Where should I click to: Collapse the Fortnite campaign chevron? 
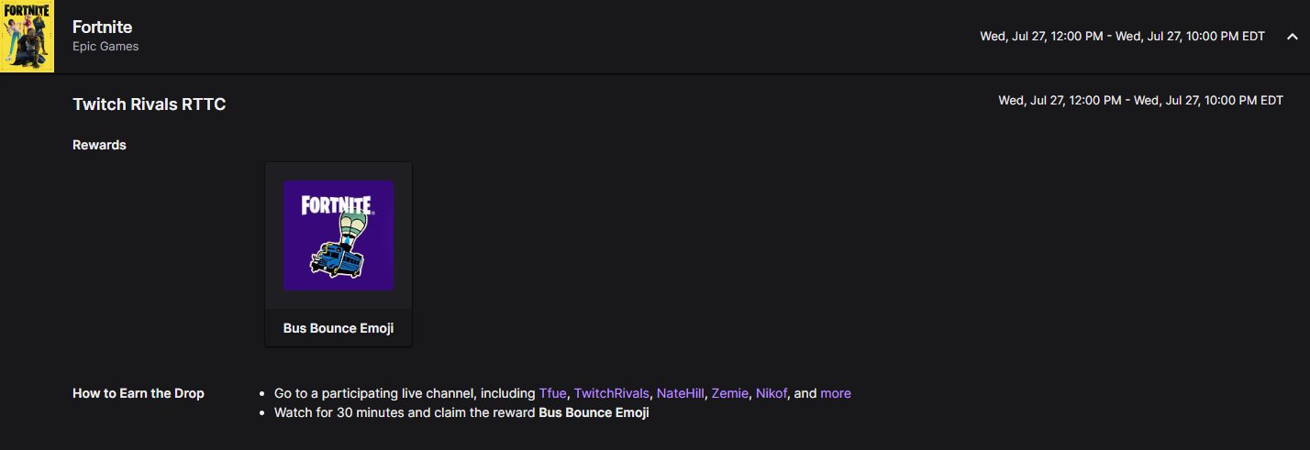[1292, 37]
